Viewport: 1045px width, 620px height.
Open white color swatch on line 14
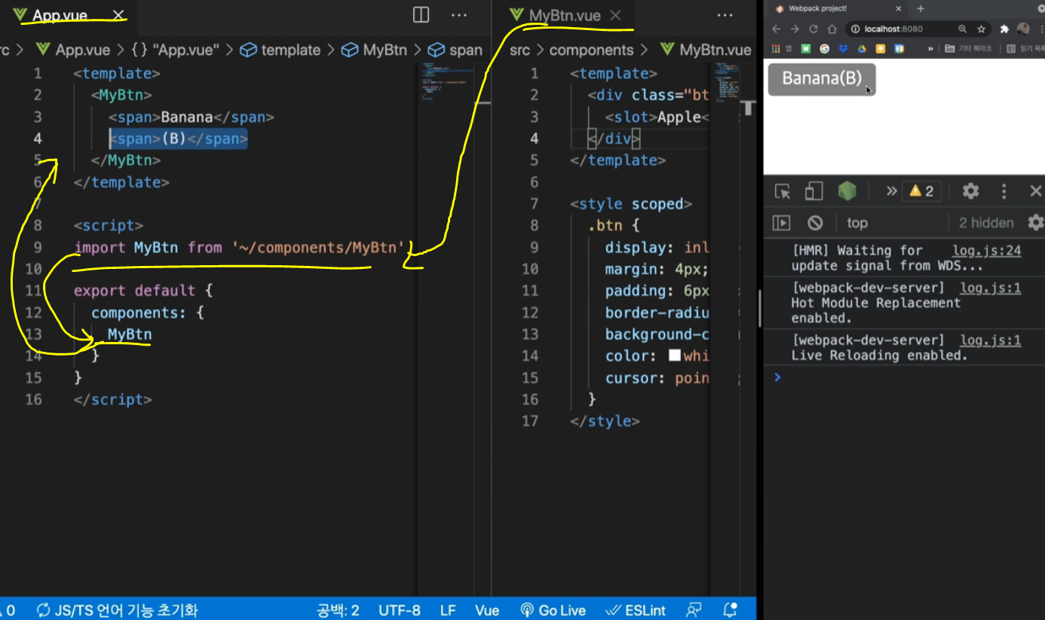point(675,356)
